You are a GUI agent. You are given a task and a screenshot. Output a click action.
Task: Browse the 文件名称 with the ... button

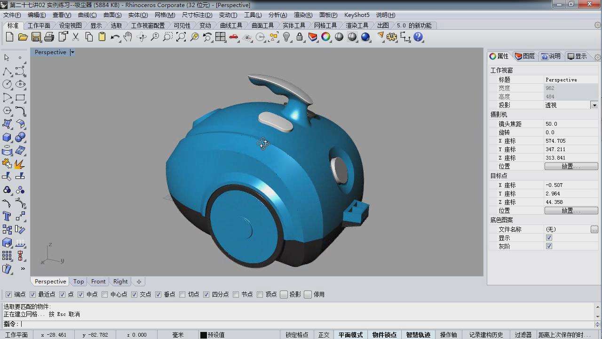click(x=594, y=229)
